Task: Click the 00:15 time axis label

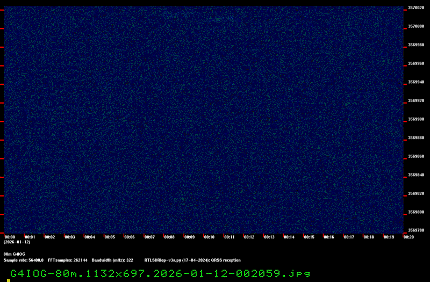Action: coord(309,237)
